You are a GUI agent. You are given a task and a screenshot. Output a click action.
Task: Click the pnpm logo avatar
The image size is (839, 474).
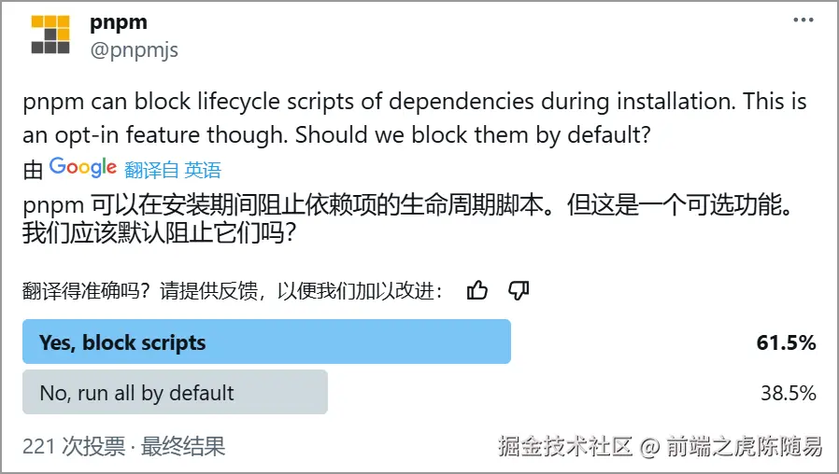pyautogui.click(x=50, y=35)
